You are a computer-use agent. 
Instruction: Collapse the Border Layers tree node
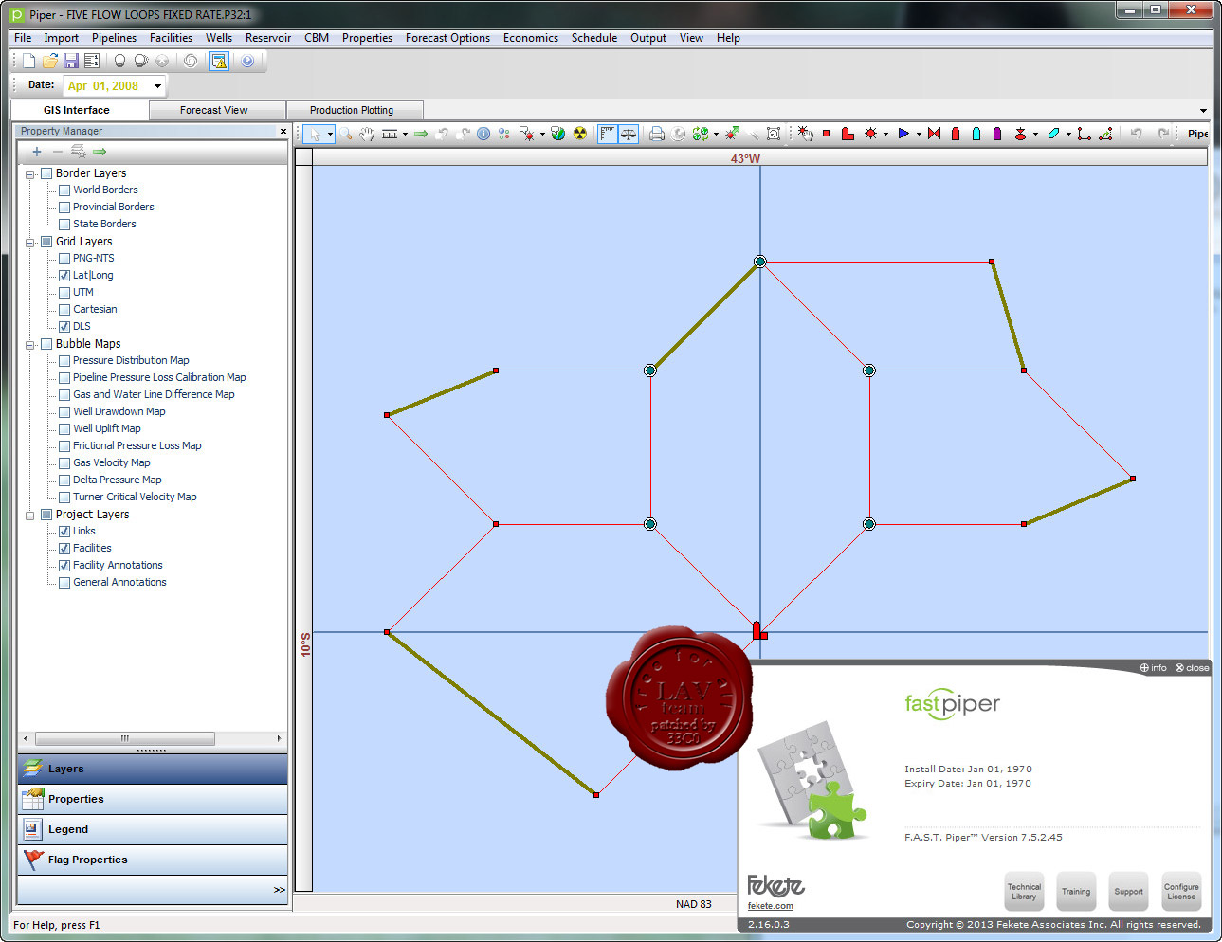pos(30,174)
